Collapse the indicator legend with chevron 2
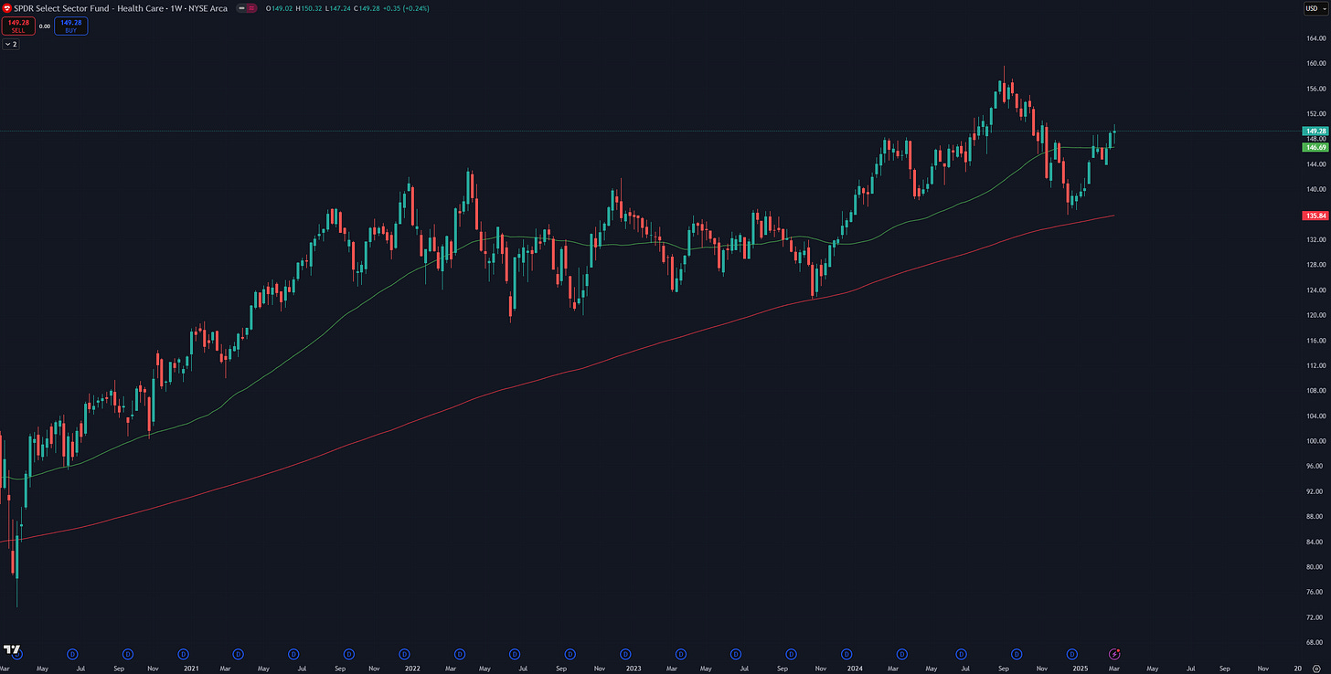Image resolution: width=1331 pixels, height=674 pixels. pos(11,44)
